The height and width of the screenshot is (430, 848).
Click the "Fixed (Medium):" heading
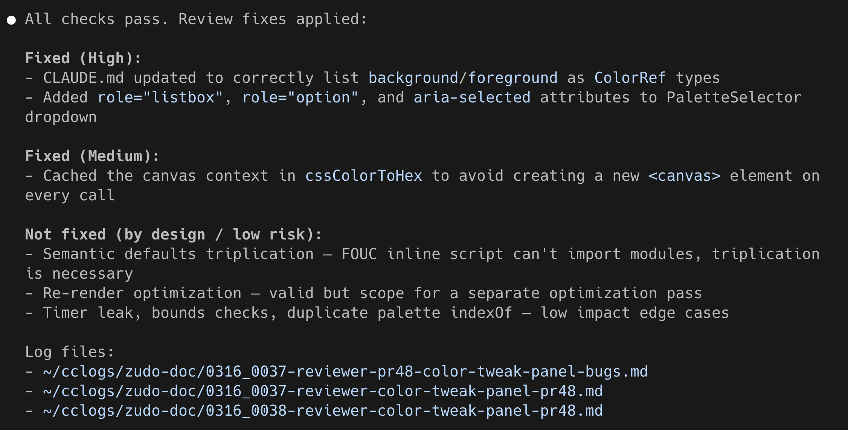[92, 156]
